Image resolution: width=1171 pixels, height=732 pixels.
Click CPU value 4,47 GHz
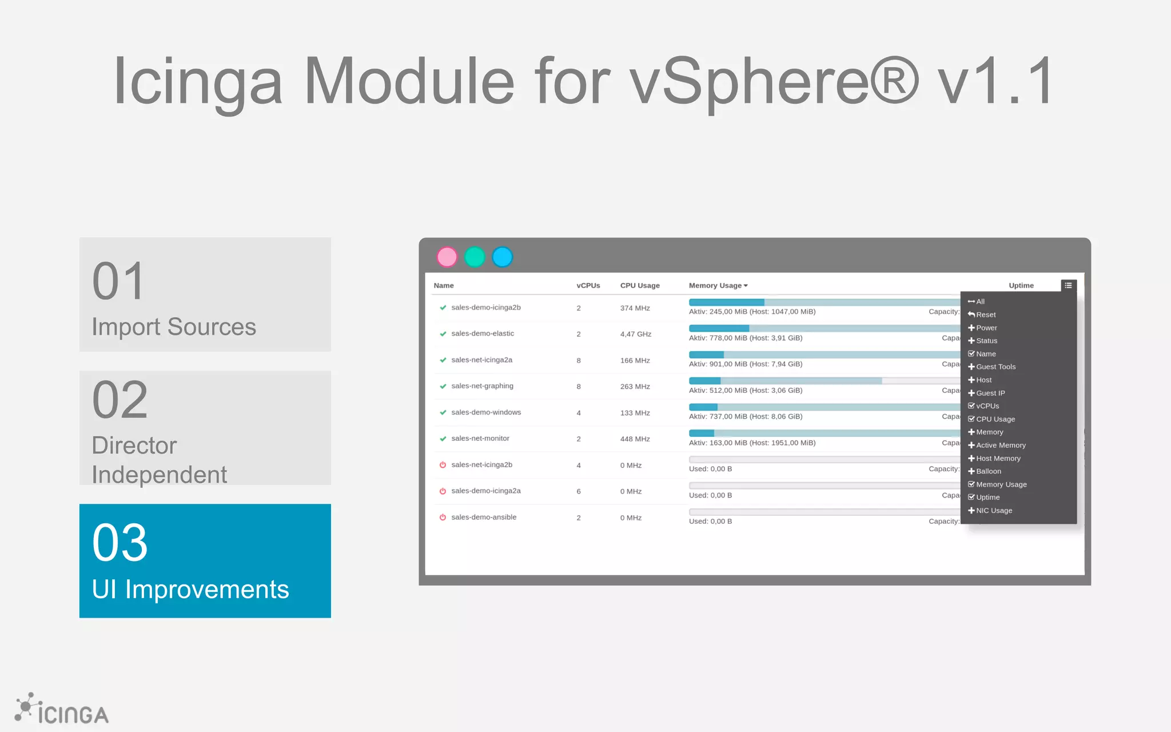[x=636, y=334]
